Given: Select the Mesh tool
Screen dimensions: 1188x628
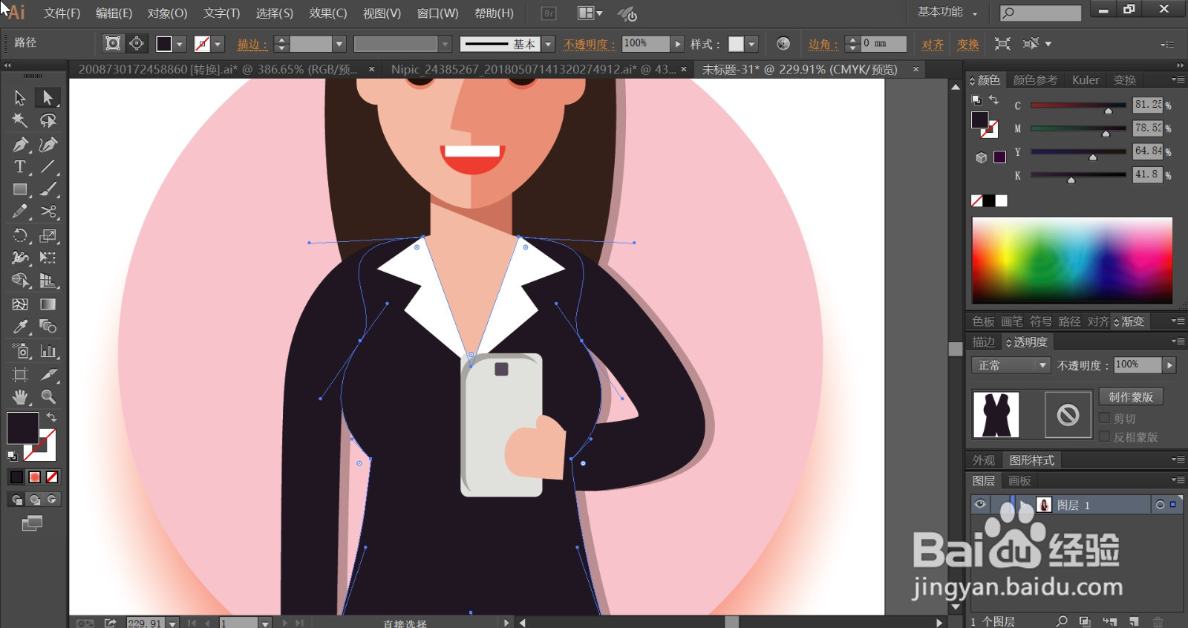Looking at the screenshot, I should [20, 304].
